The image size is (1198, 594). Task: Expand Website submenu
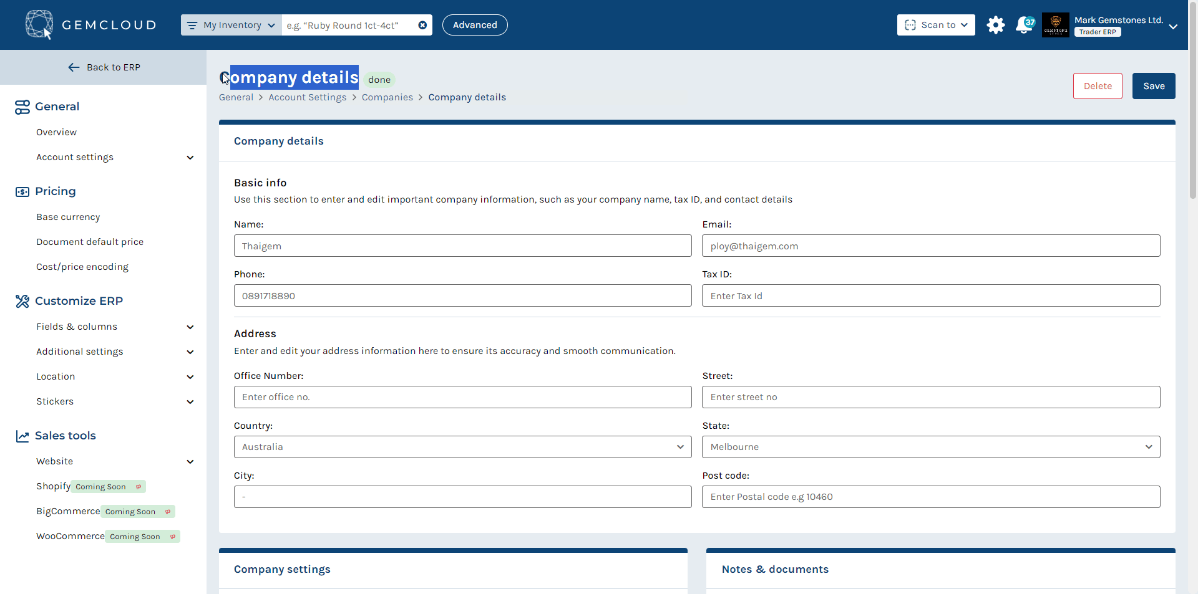pyautogui.click(x=190, y=462)
